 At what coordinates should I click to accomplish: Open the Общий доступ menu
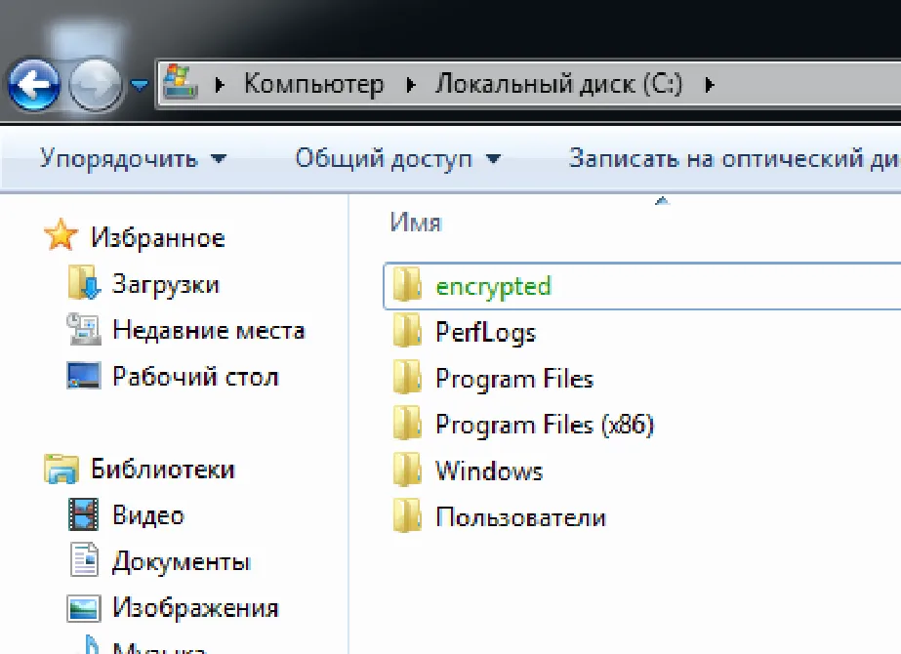coord(397,158)
